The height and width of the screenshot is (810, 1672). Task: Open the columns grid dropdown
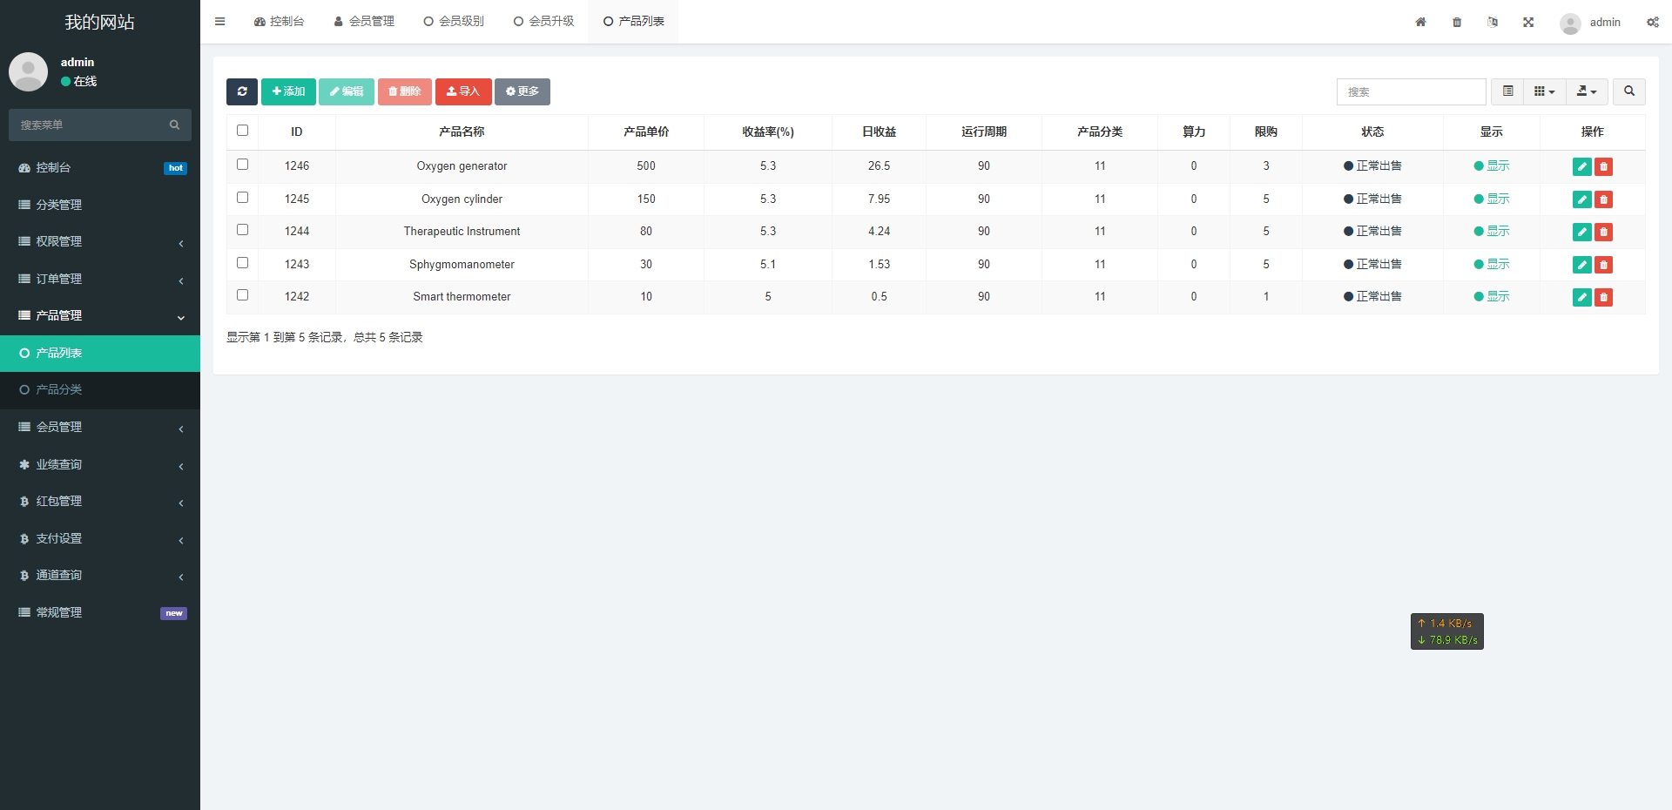pos(1544,91)
